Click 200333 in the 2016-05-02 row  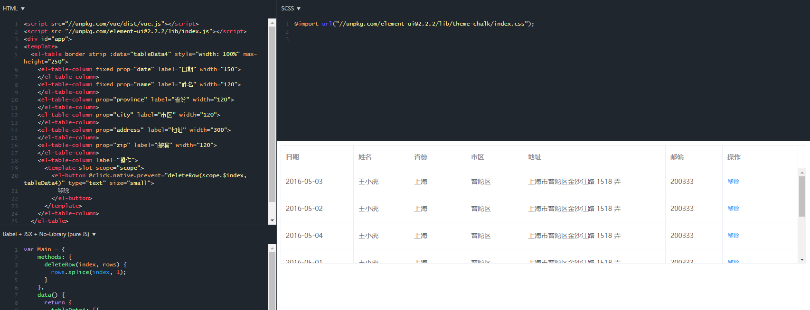(x=682, y=209)
